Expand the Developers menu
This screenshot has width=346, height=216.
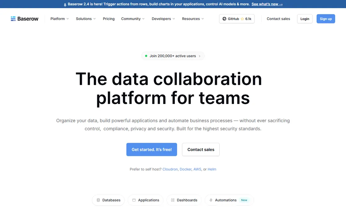coord(163,19)
